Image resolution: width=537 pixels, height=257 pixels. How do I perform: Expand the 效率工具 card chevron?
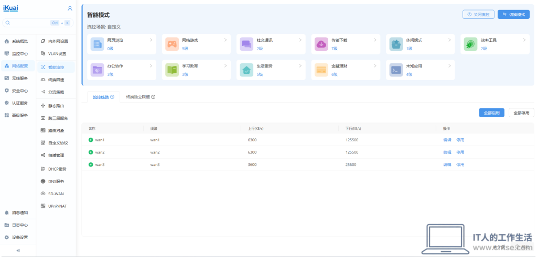524,40
